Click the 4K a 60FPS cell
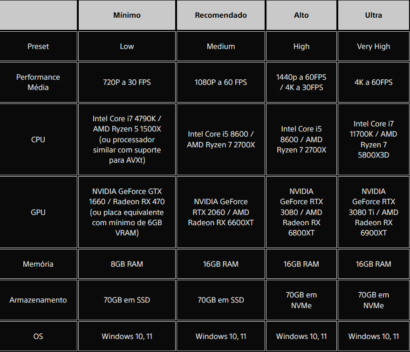This screenshot has height=352, width=410. click(x=374, y=82)
